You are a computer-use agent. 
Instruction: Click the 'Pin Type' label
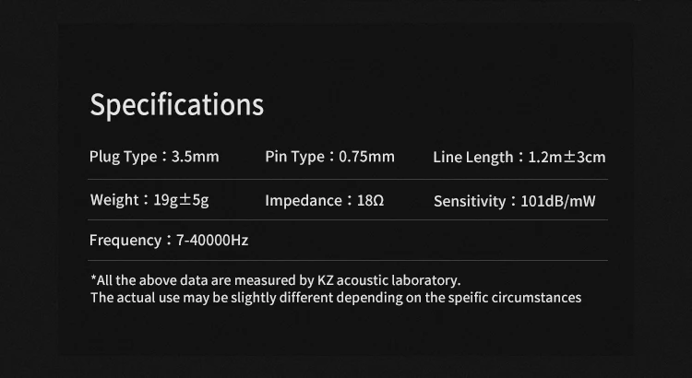295,157
